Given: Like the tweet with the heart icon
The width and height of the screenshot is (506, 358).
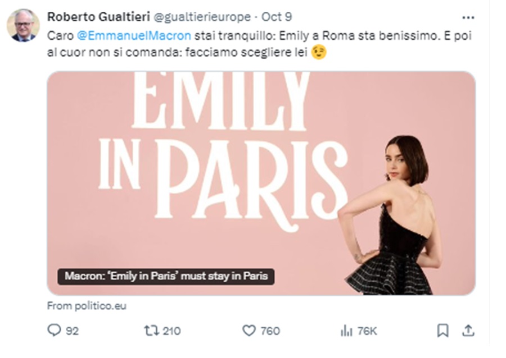Looking at the screenshot, I should [x=249, y=331].
